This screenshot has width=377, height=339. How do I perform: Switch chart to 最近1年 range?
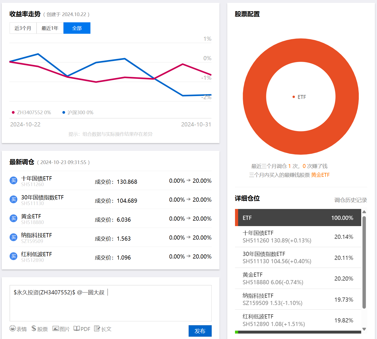point(50,28)
